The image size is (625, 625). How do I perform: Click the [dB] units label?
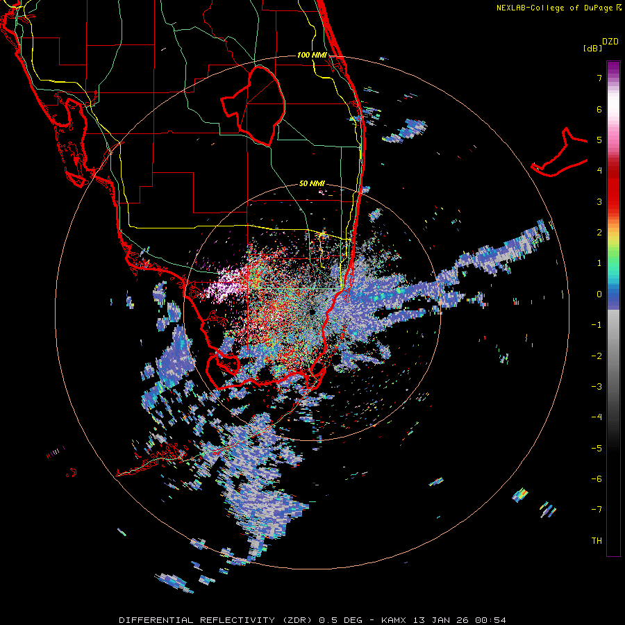592,48
